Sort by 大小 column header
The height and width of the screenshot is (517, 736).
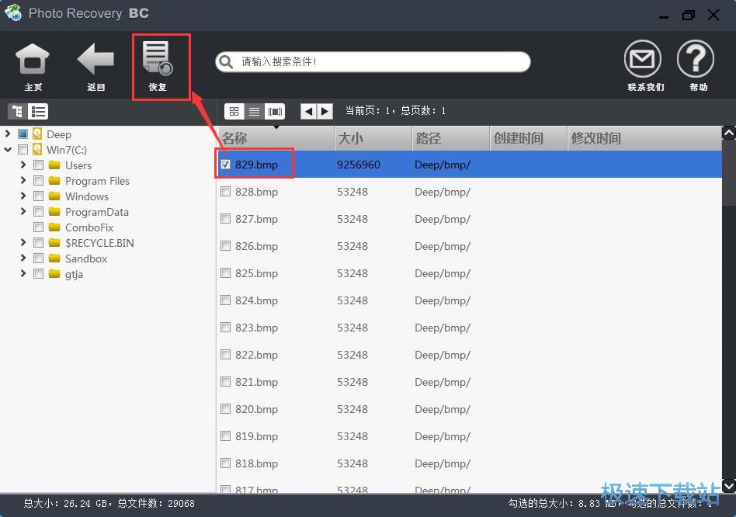pyautogui.click(x=373, y=138)
